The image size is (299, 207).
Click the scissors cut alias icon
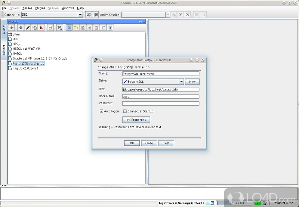90,28
